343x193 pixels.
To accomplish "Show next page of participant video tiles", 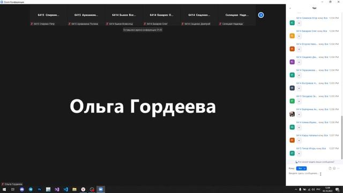I will tap(261, 15).
